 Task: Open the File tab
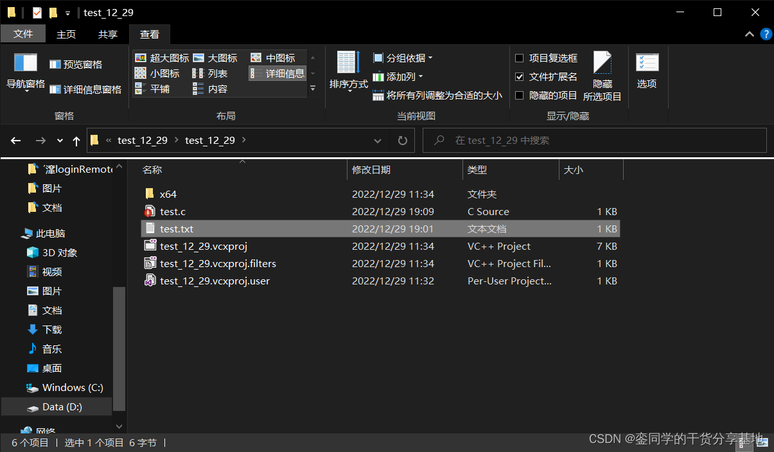pos(23,34)
